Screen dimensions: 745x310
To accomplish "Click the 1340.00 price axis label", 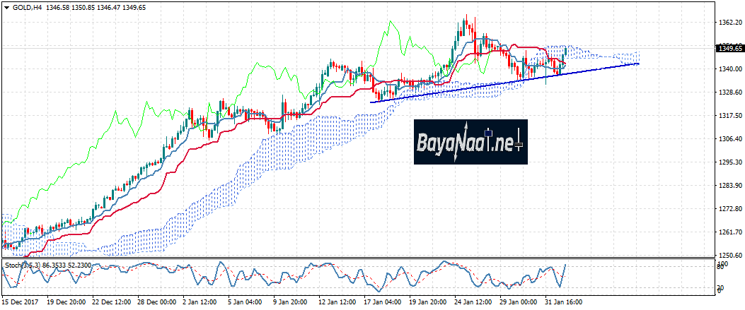I will 729,69.
